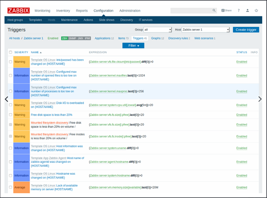
Task: Toggle Enabled status for Disk I/O trigger
Action: pyautogui.click(x=241, y=105)
